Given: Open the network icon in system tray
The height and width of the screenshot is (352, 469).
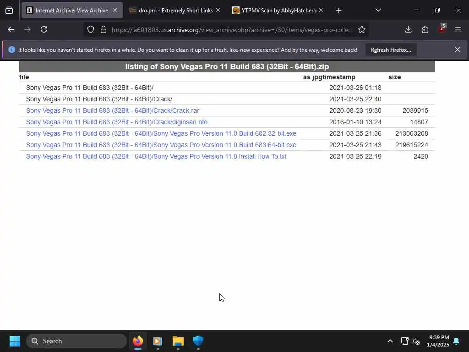Looking at the screenshot, I should 404,341.
